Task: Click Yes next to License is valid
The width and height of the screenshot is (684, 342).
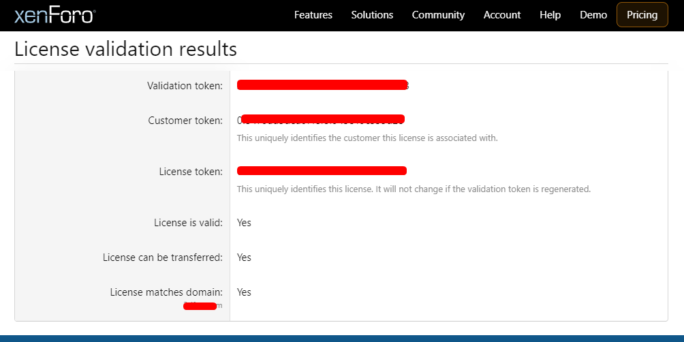Action: [x=244, y=223]
